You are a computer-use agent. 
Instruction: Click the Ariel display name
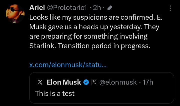(37, 8)
